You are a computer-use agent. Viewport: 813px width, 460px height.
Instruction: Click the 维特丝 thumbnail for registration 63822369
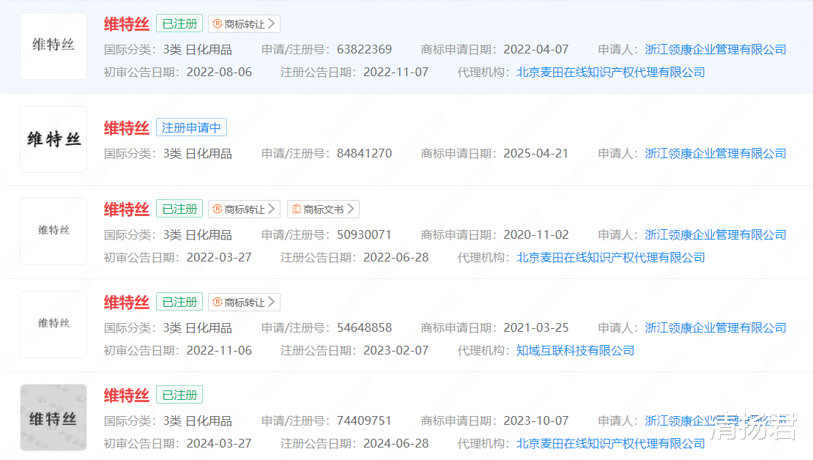point(53,46)
